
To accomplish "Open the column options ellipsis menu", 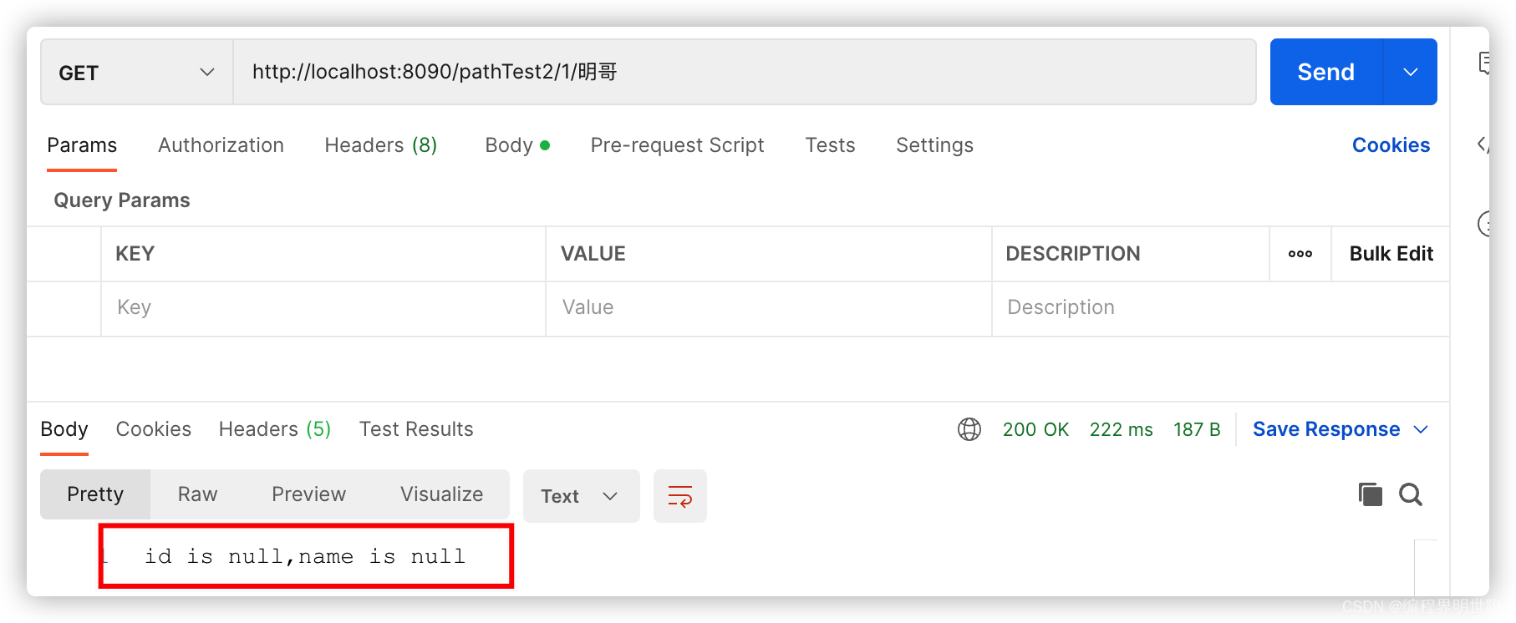I will pos(1300,254).
